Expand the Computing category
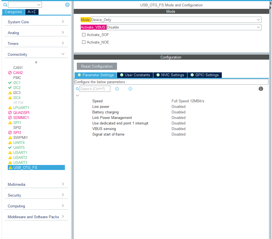This screenshot has width=272, height=239. [36, 206]
